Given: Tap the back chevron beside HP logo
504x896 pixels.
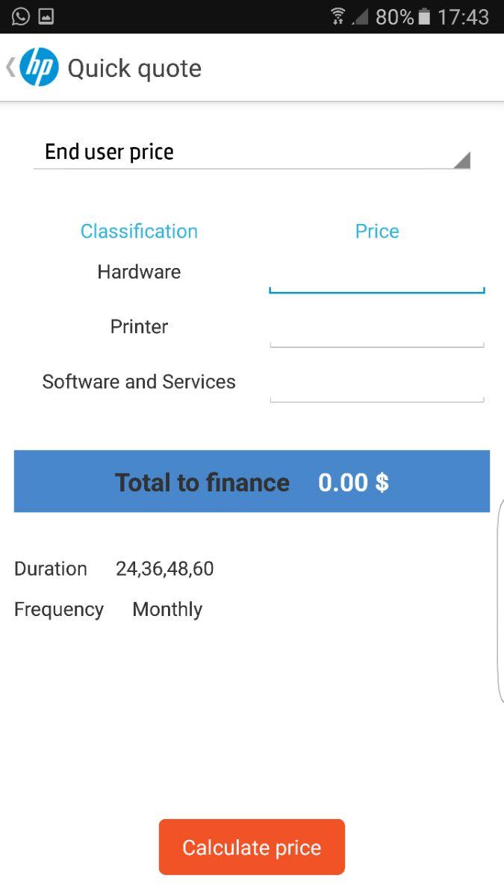Looking at the screenshot, I should tap(10, 67).
